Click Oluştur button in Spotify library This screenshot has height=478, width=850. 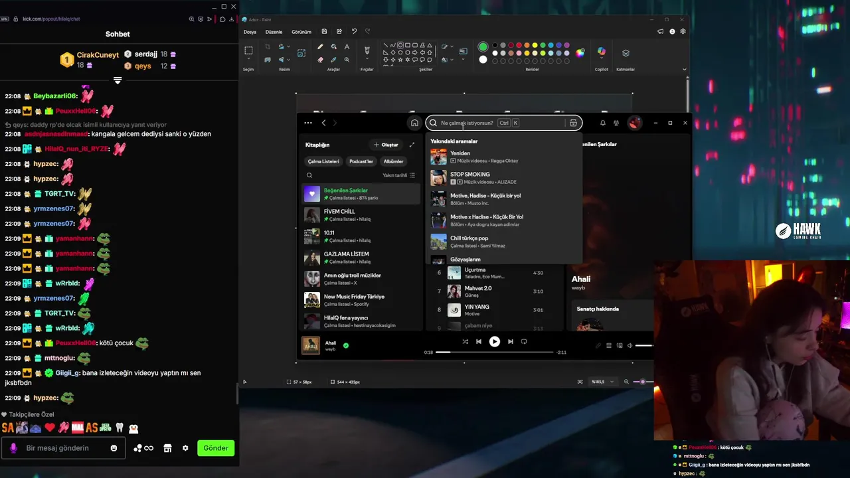(386, 145)
